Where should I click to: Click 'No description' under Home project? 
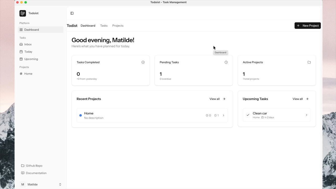[x=94, y=118]
